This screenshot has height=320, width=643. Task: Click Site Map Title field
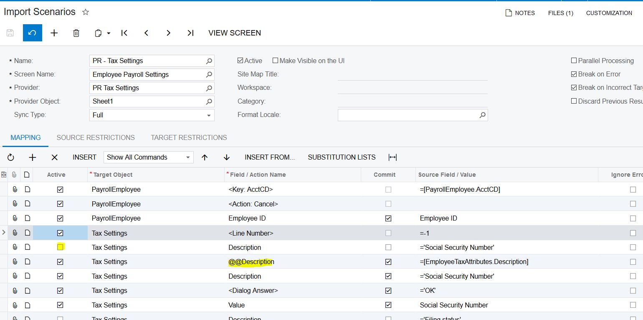[413, 74]
